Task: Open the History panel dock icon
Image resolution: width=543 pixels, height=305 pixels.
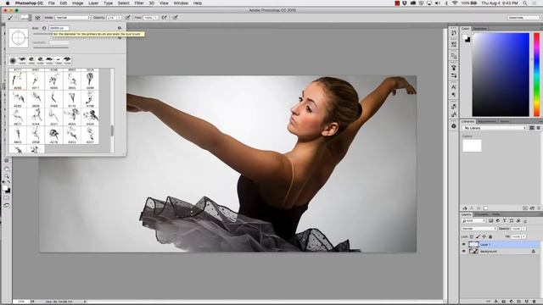Action: (x=454, y=33)
